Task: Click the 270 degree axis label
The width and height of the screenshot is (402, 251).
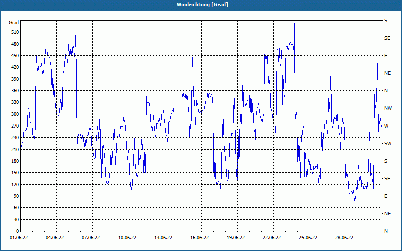Action: coord(15,126)
